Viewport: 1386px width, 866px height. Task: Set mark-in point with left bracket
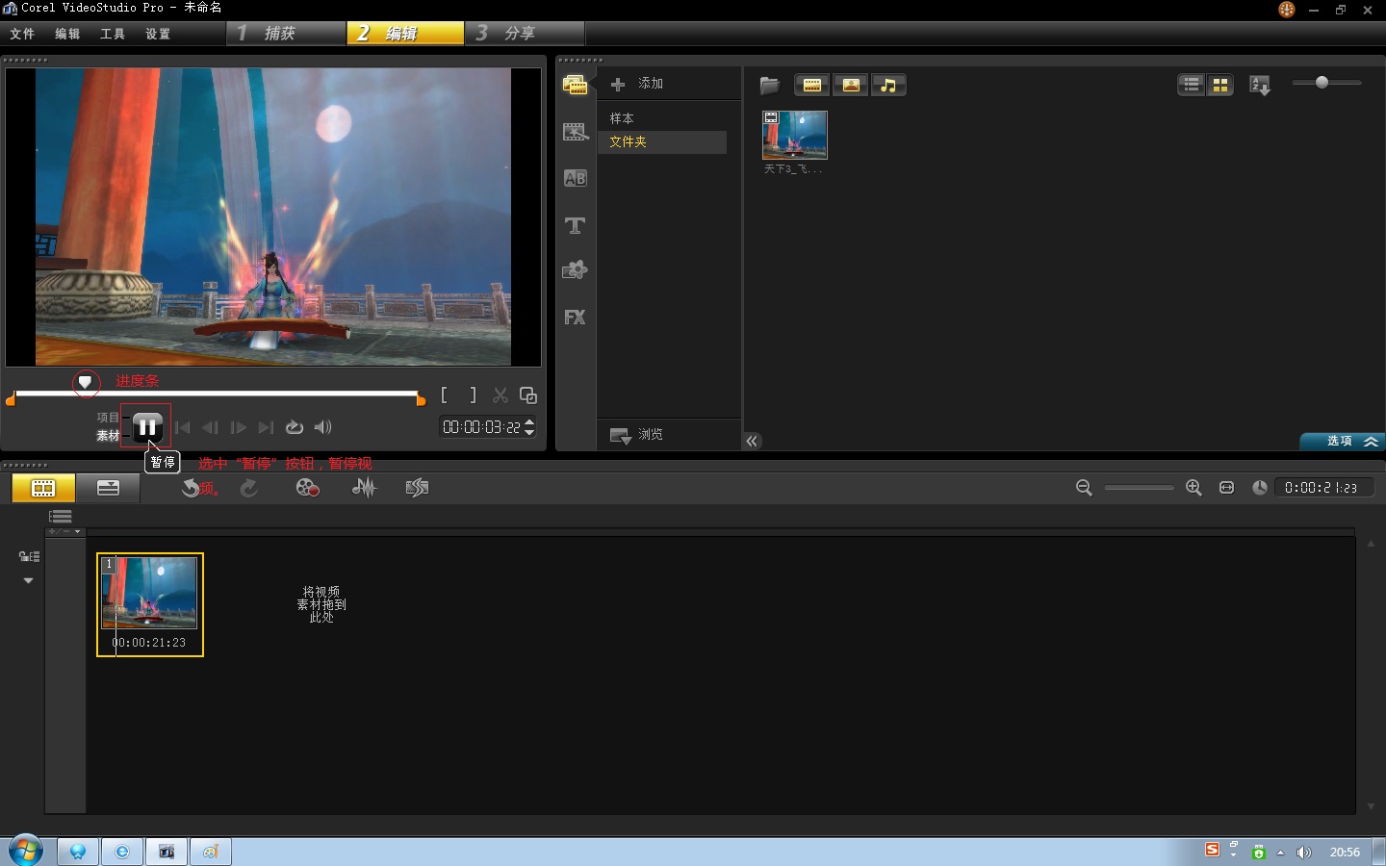pos(444,395)
